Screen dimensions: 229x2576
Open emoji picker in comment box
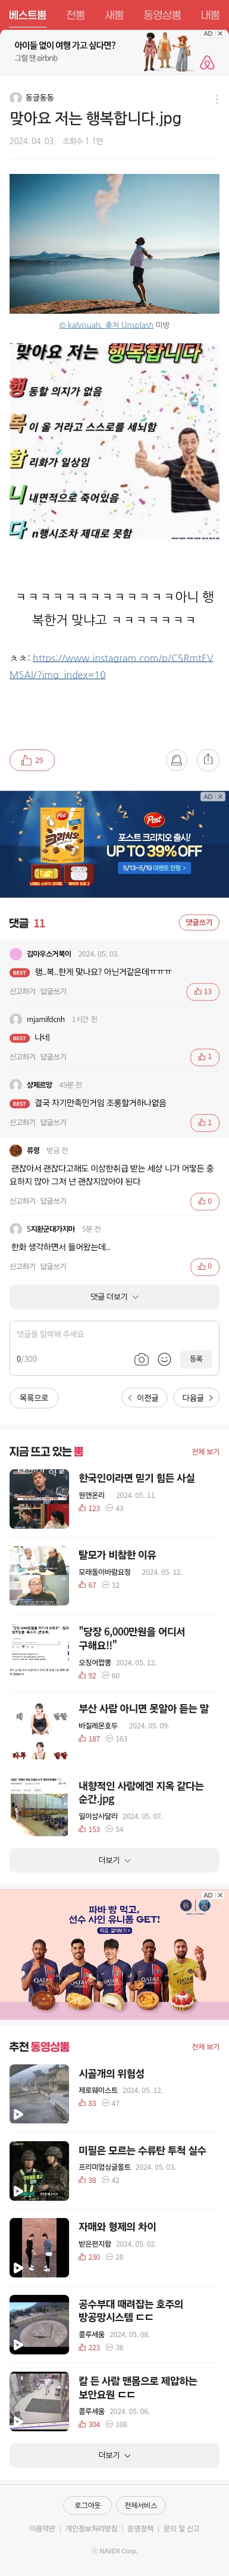coord(165,1359)
